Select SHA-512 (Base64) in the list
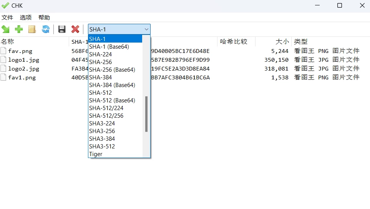Viewport: 370px width, 209px height. [x=112, y=100]
